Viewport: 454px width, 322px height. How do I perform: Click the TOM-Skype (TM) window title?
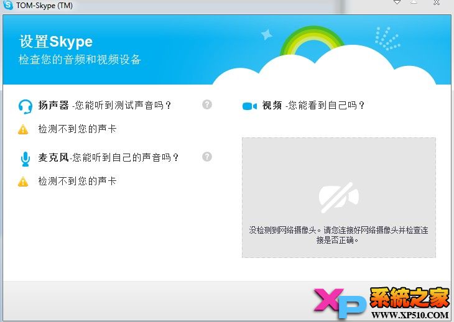[44, 5]
